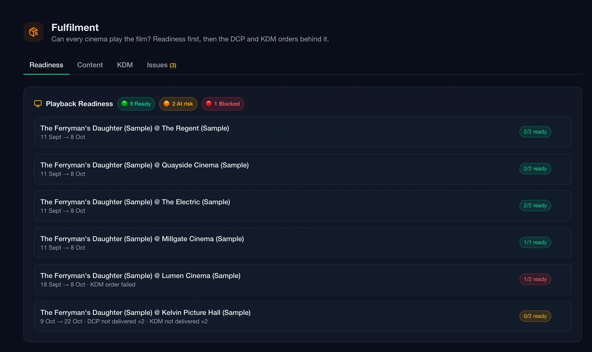Click the 9 Oct → 22 Oct date range
The image size is (592, 352).
[x=62, y=321]
